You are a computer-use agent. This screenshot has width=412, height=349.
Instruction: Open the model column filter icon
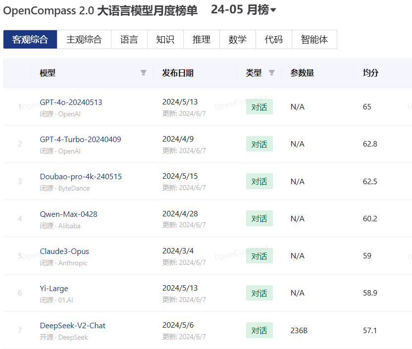click(144, 73)
